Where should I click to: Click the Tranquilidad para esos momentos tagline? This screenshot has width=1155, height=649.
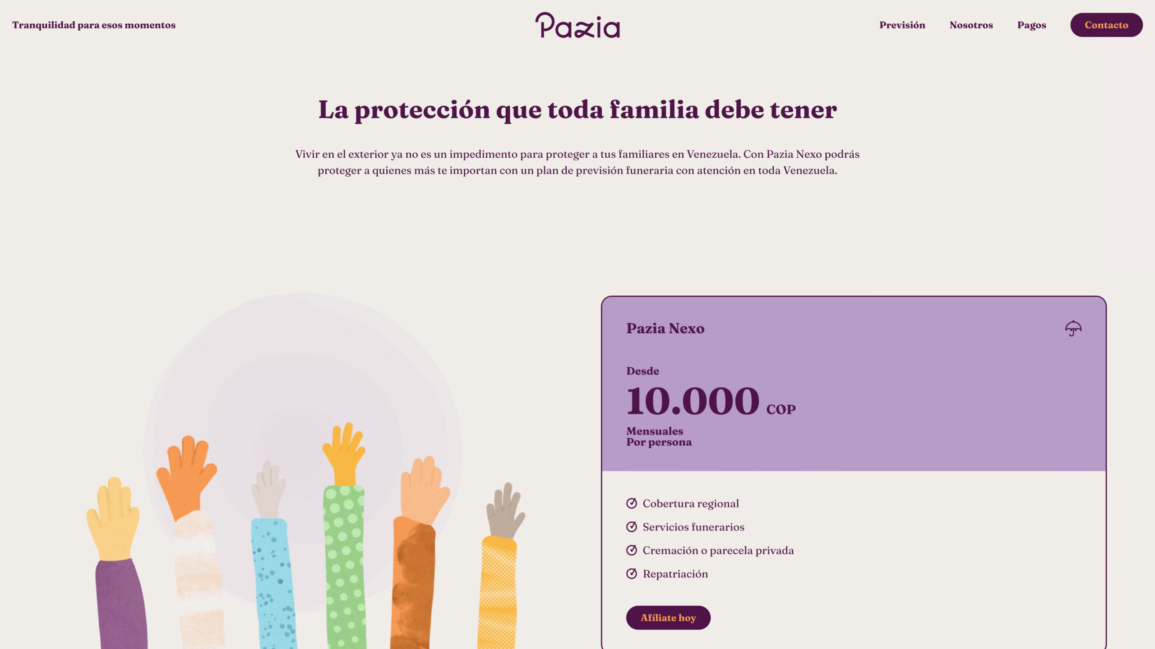click(94, 25)
